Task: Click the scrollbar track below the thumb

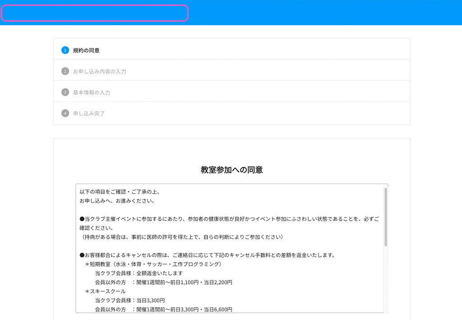Action: 386,280
